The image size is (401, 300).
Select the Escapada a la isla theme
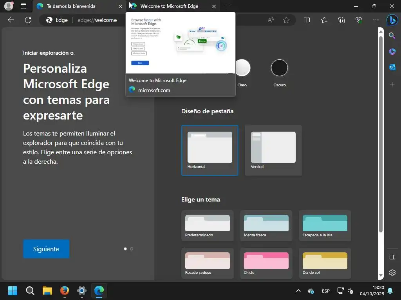pos(325,226)
